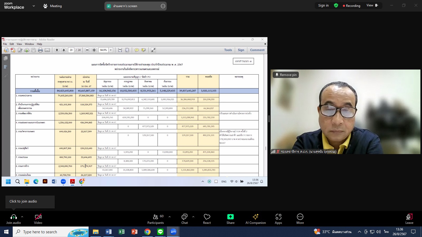Open the Sign pane in Reader
The height and width of the screenshot is (237, 422).
[241, 50]
